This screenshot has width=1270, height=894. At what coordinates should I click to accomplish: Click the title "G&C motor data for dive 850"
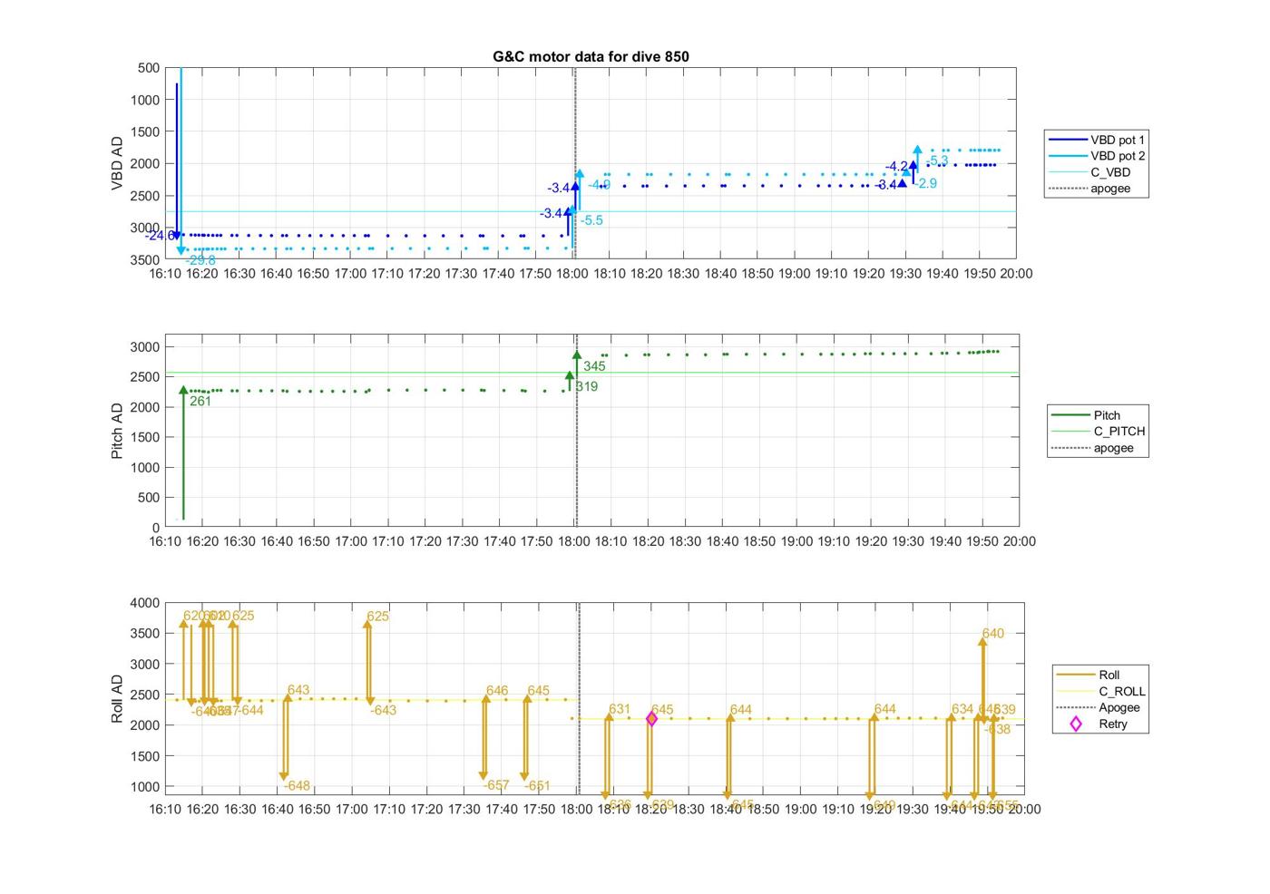(x=591, y=56)
